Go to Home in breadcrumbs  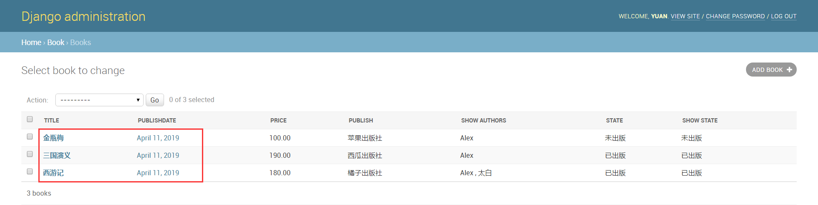pos(31,43)
